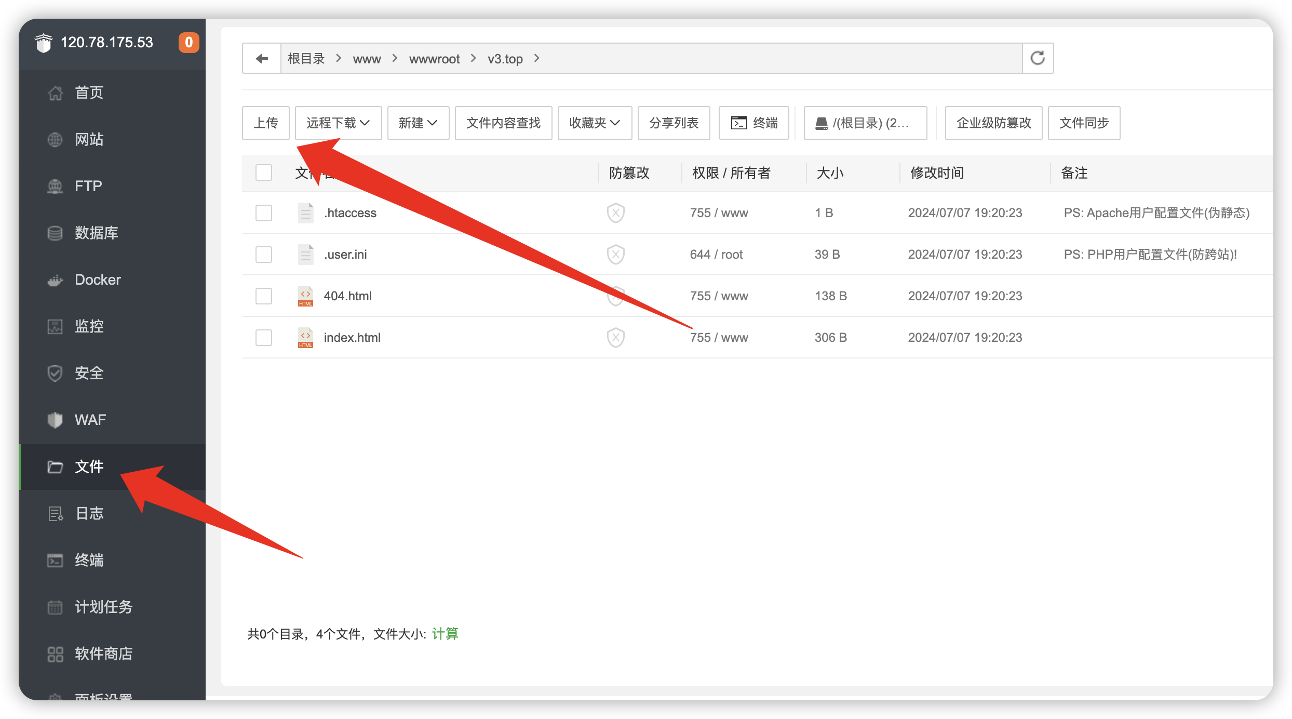Click the .user.ini file icon
This screenshot has height=719, width=1292.
click(x=305, y=255)
